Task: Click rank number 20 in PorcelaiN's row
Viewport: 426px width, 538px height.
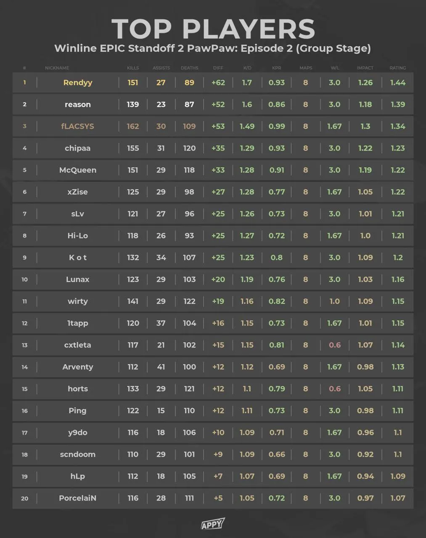Action: 25,498
